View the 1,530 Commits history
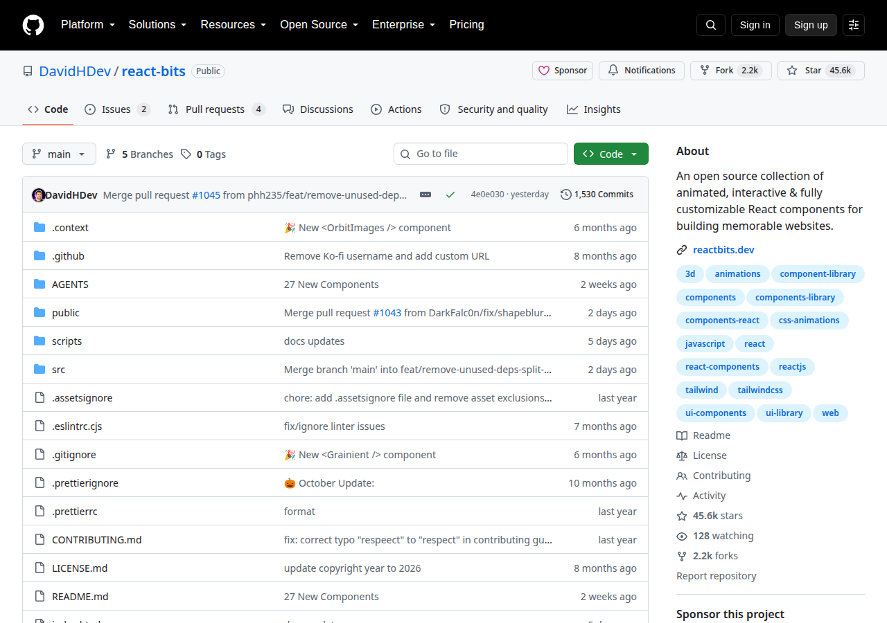Image resolution: width=887 pixels, height=623 pixels. [597, 195]
